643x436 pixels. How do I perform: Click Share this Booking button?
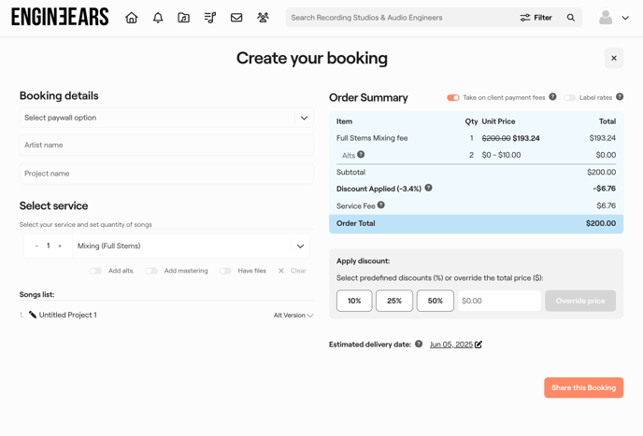click(583, 387)
